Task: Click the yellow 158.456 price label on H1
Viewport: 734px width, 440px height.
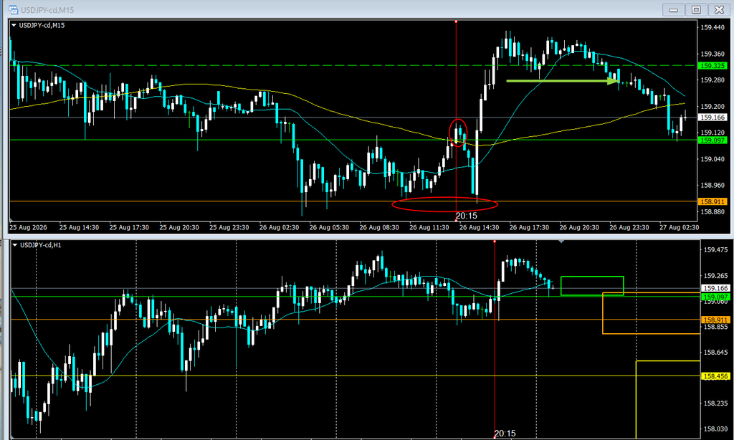Action: (x=715, y=376)
